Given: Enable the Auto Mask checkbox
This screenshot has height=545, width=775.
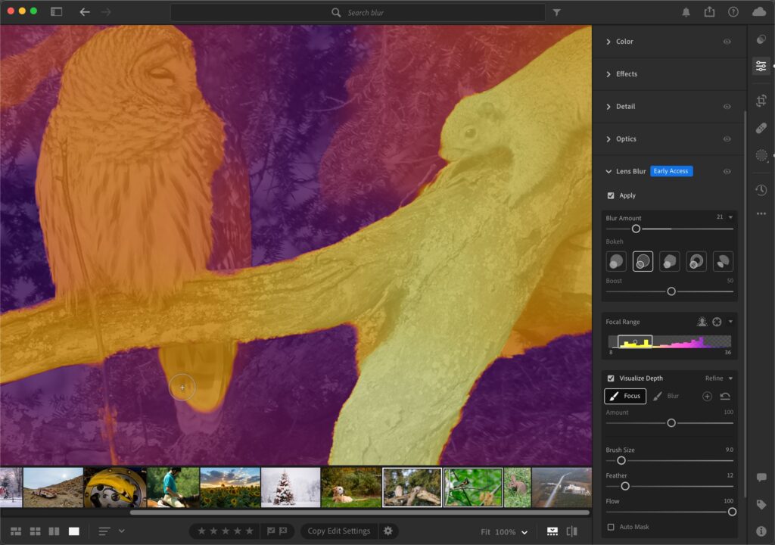Looking at the screenshot, I should click(611, 527).
